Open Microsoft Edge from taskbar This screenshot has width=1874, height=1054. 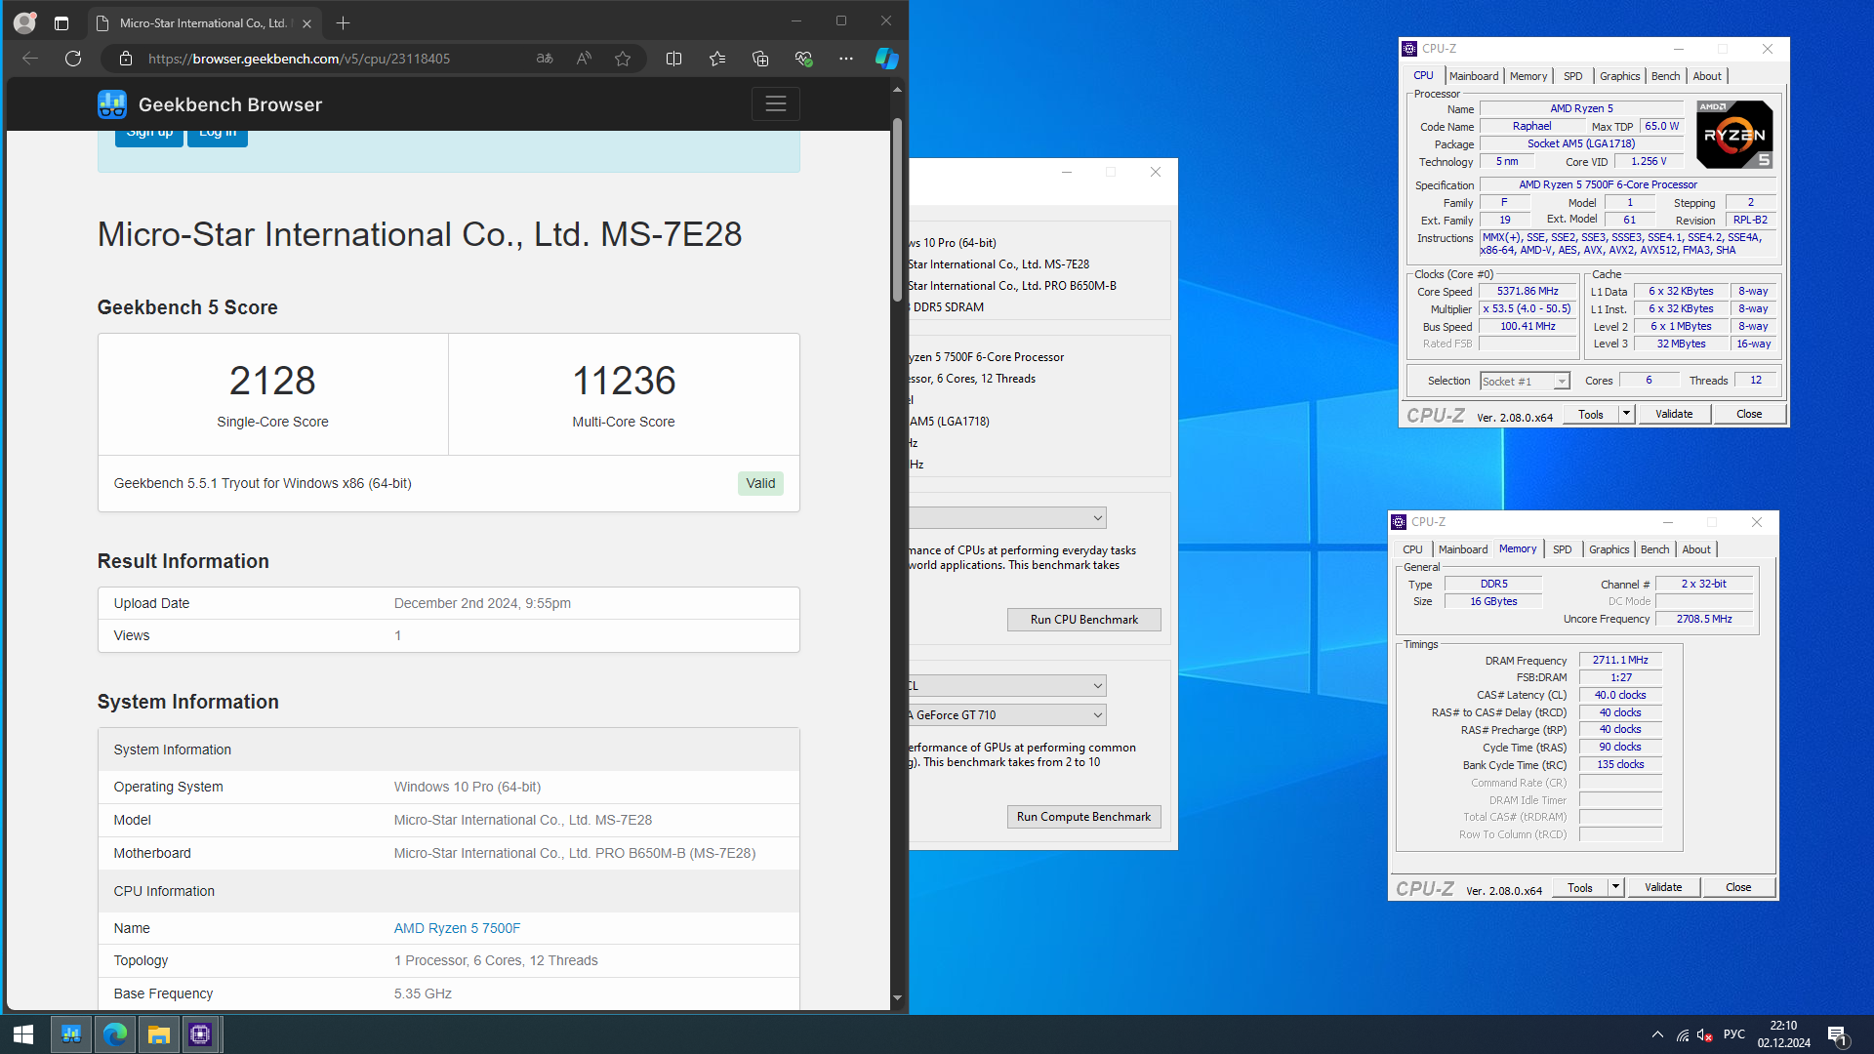point(115,1034)
